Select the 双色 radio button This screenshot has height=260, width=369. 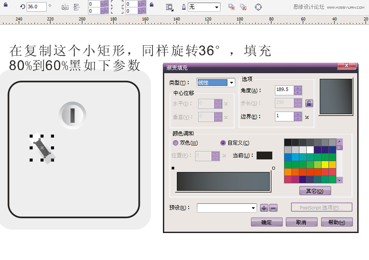[x=176, y=143]
